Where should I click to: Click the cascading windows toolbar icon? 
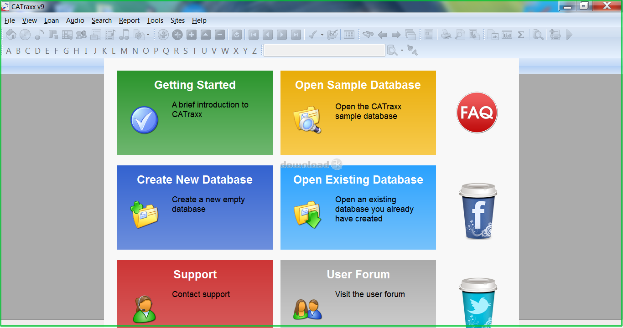(x=410, y=35)
